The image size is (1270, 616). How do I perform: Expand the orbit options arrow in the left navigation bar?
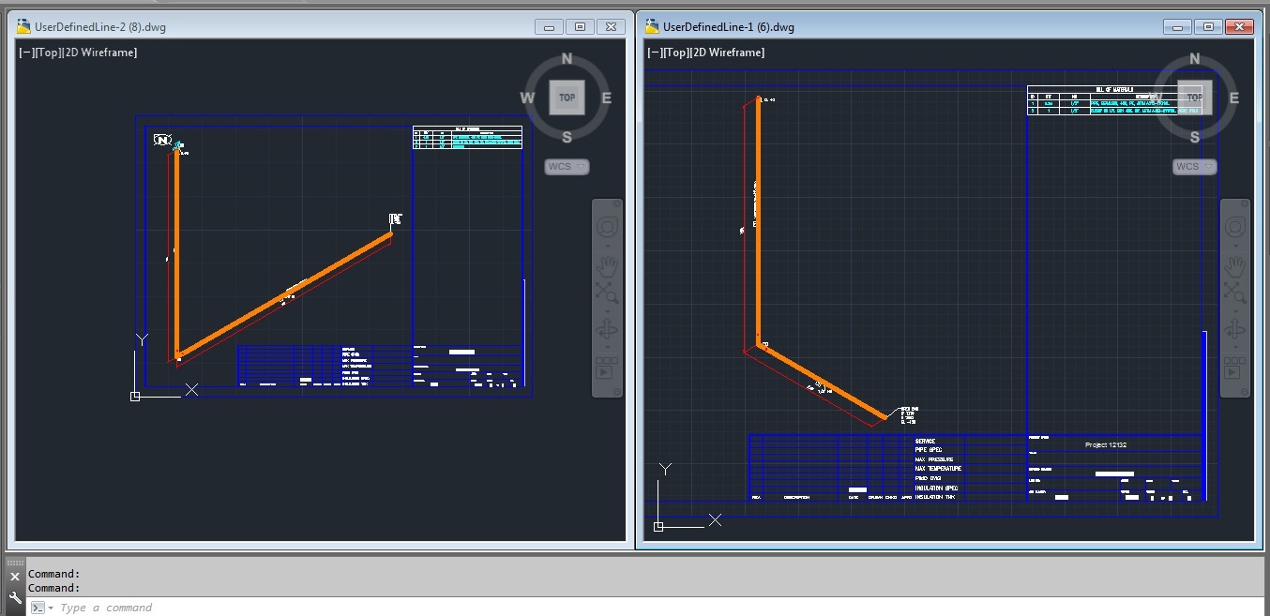[x=607, y=345]
